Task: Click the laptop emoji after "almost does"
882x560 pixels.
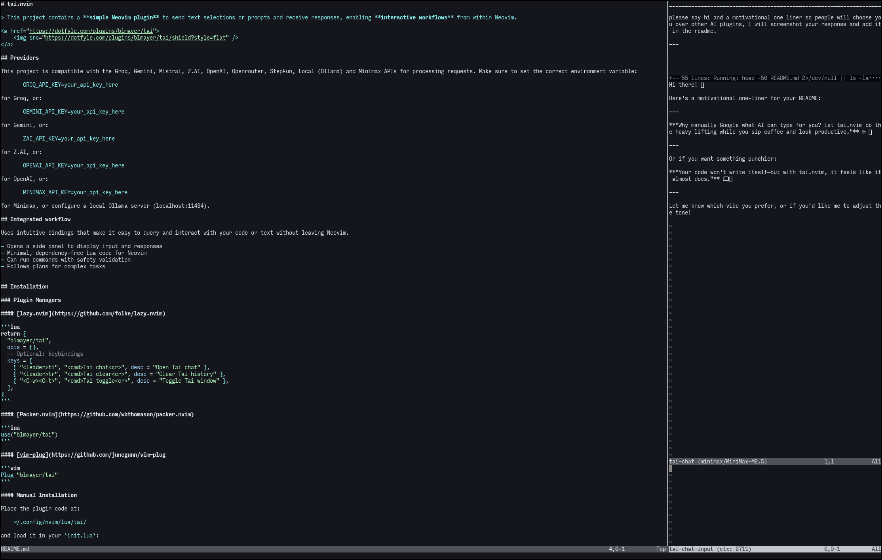Action: click(726, 179)
